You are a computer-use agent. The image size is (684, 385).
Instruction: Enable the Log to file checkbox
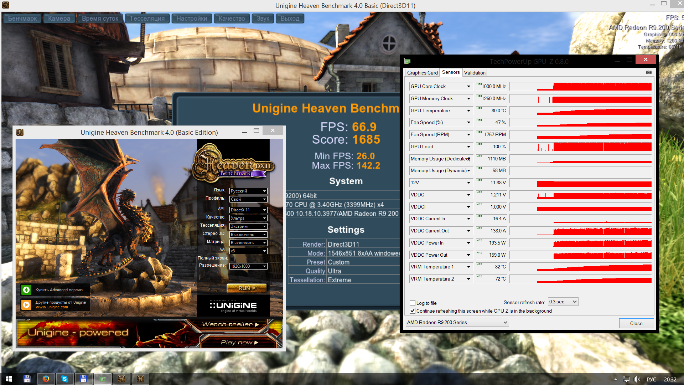coord(413,303)
